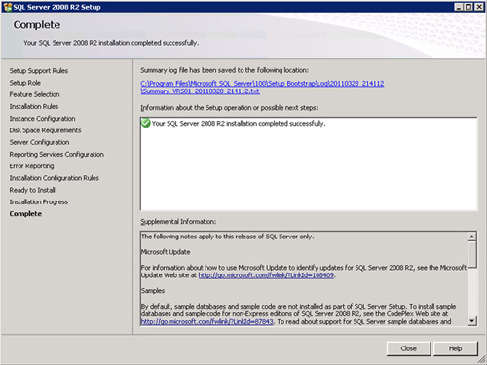This screenshot has width=487, height=365.
Task: Click the Samples heading in notes
Action: click(153, 291)
